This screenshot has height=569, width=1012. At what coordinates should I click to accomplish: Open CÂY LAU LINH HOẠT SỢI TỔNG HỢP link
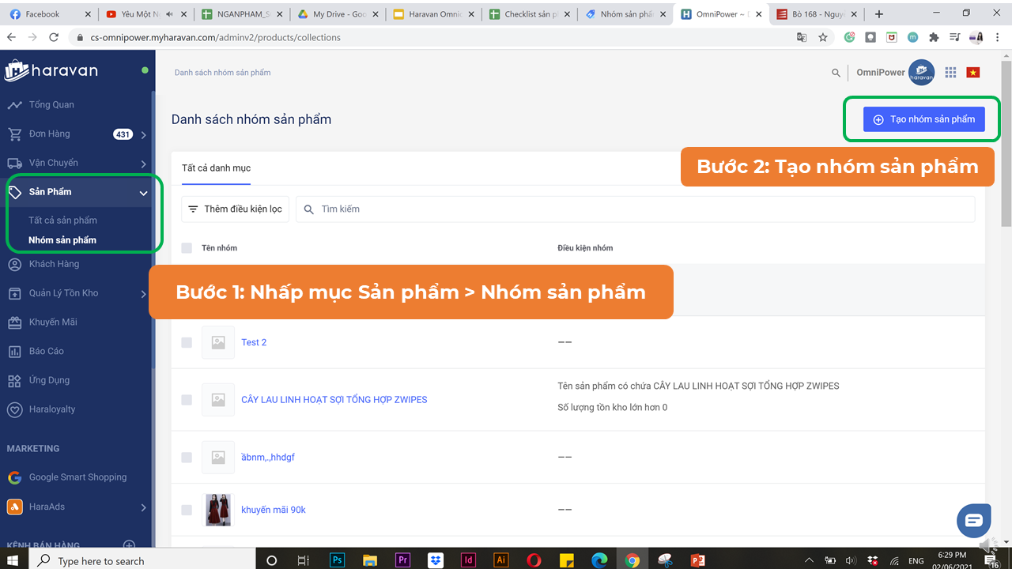334,400
